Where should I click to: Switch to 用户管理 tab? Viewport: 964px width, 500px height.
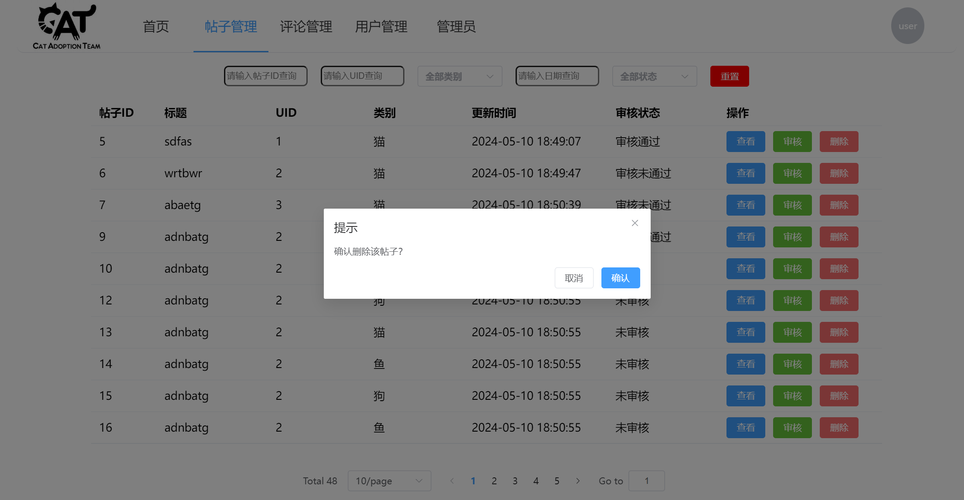381,27
